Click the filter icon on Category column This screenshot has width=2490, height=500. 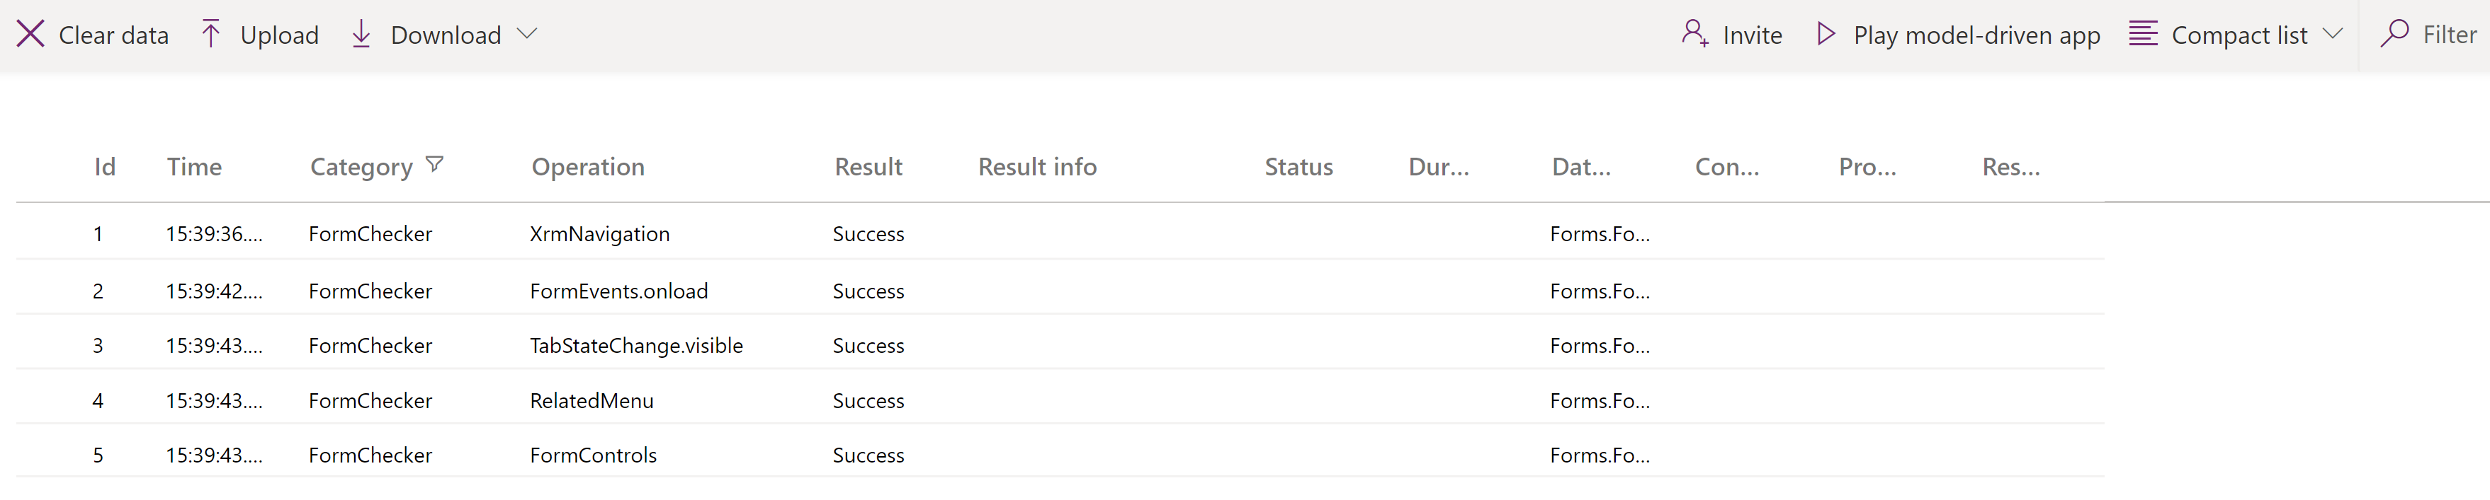[434, 164]
